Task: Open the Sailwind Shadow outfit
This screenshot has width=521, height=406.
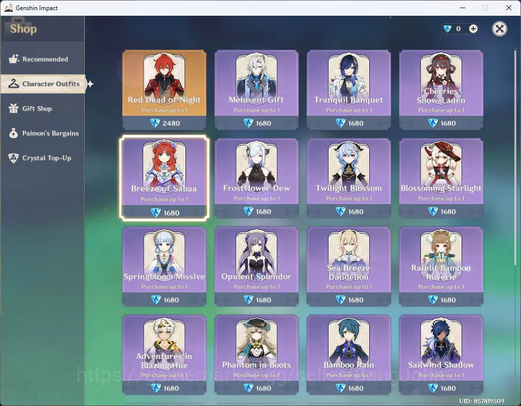Action: (441, 355)
